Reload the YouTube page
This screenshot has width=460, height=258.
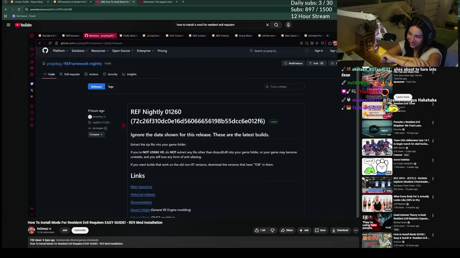pos(19,9)
